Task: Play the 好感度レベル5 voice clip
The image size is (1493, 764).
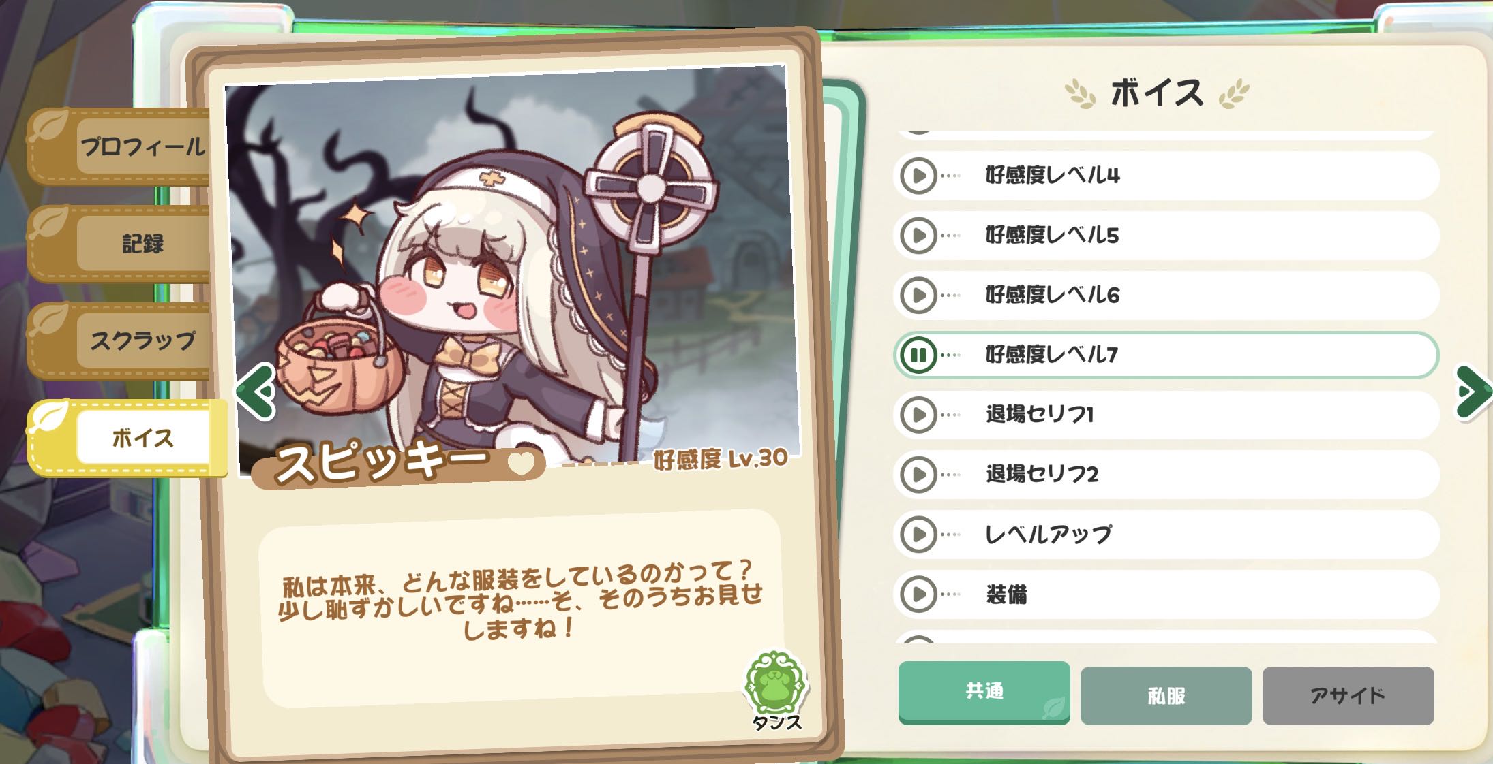Action: click(918, 236)
